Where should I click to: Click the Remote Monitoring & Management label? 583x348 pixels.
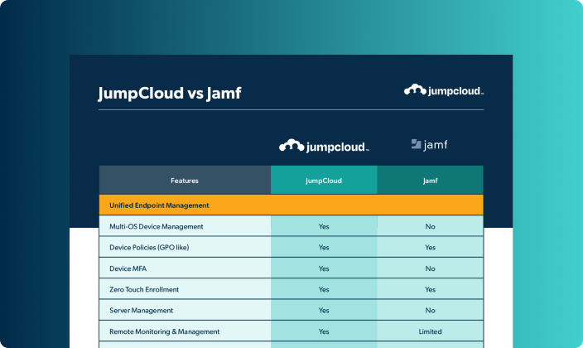(164, 331)
